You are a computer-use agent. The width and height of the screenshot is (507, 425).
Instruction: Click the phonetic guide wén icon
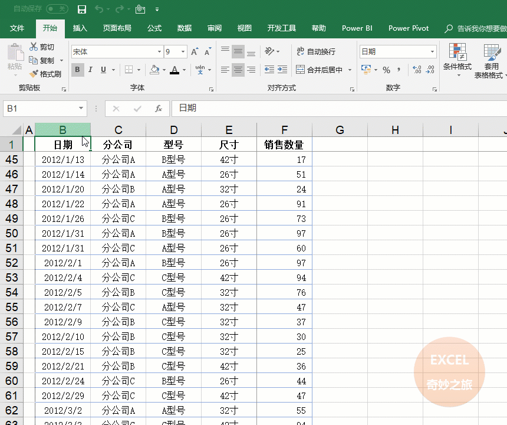click(200, 70)
